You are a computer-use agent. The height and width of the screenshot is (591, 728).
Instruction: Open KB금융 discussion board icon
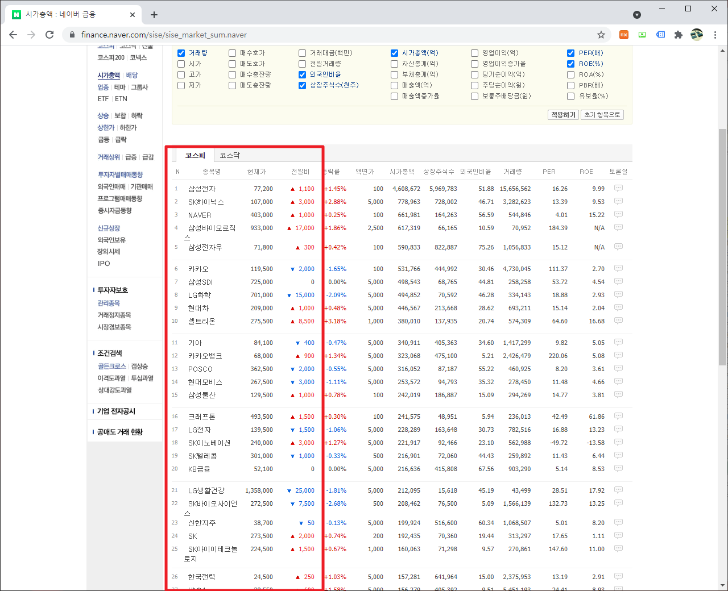(618, 468)
